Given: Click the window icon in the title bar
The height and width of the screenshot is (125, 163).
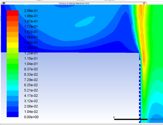Looking at the screenshot, I should (4, 3).
